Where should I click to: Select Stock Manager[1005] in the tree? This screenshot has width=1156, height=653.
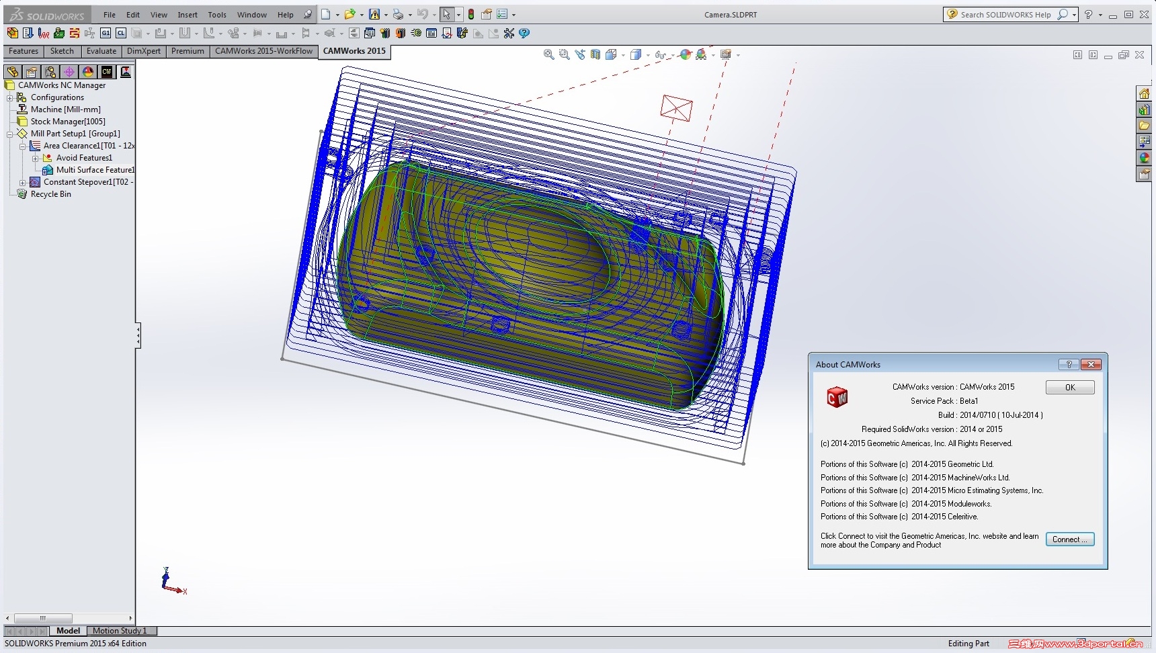pyautogui.click(x=68, y=122)
